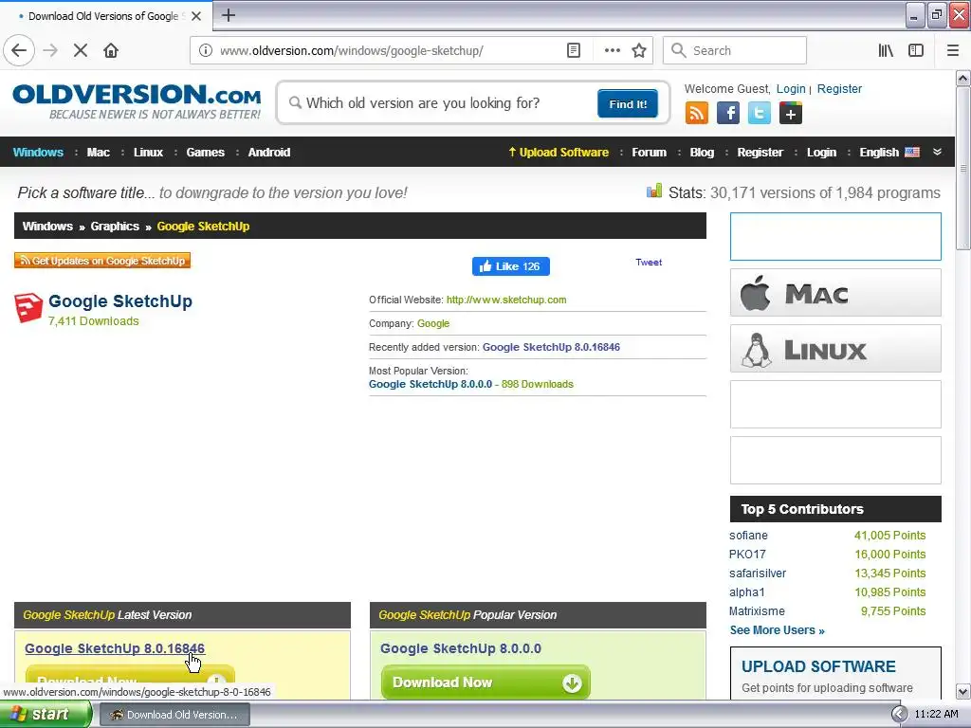This screenshot has width=971, height=728.
Task: Open Windows start button
Action: pyautogui.click(x=45, y=715)
